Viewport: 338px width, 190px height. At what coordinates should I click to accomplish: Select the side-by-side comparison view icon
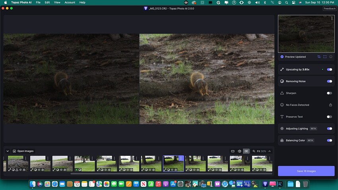click(x=246, y=151)
